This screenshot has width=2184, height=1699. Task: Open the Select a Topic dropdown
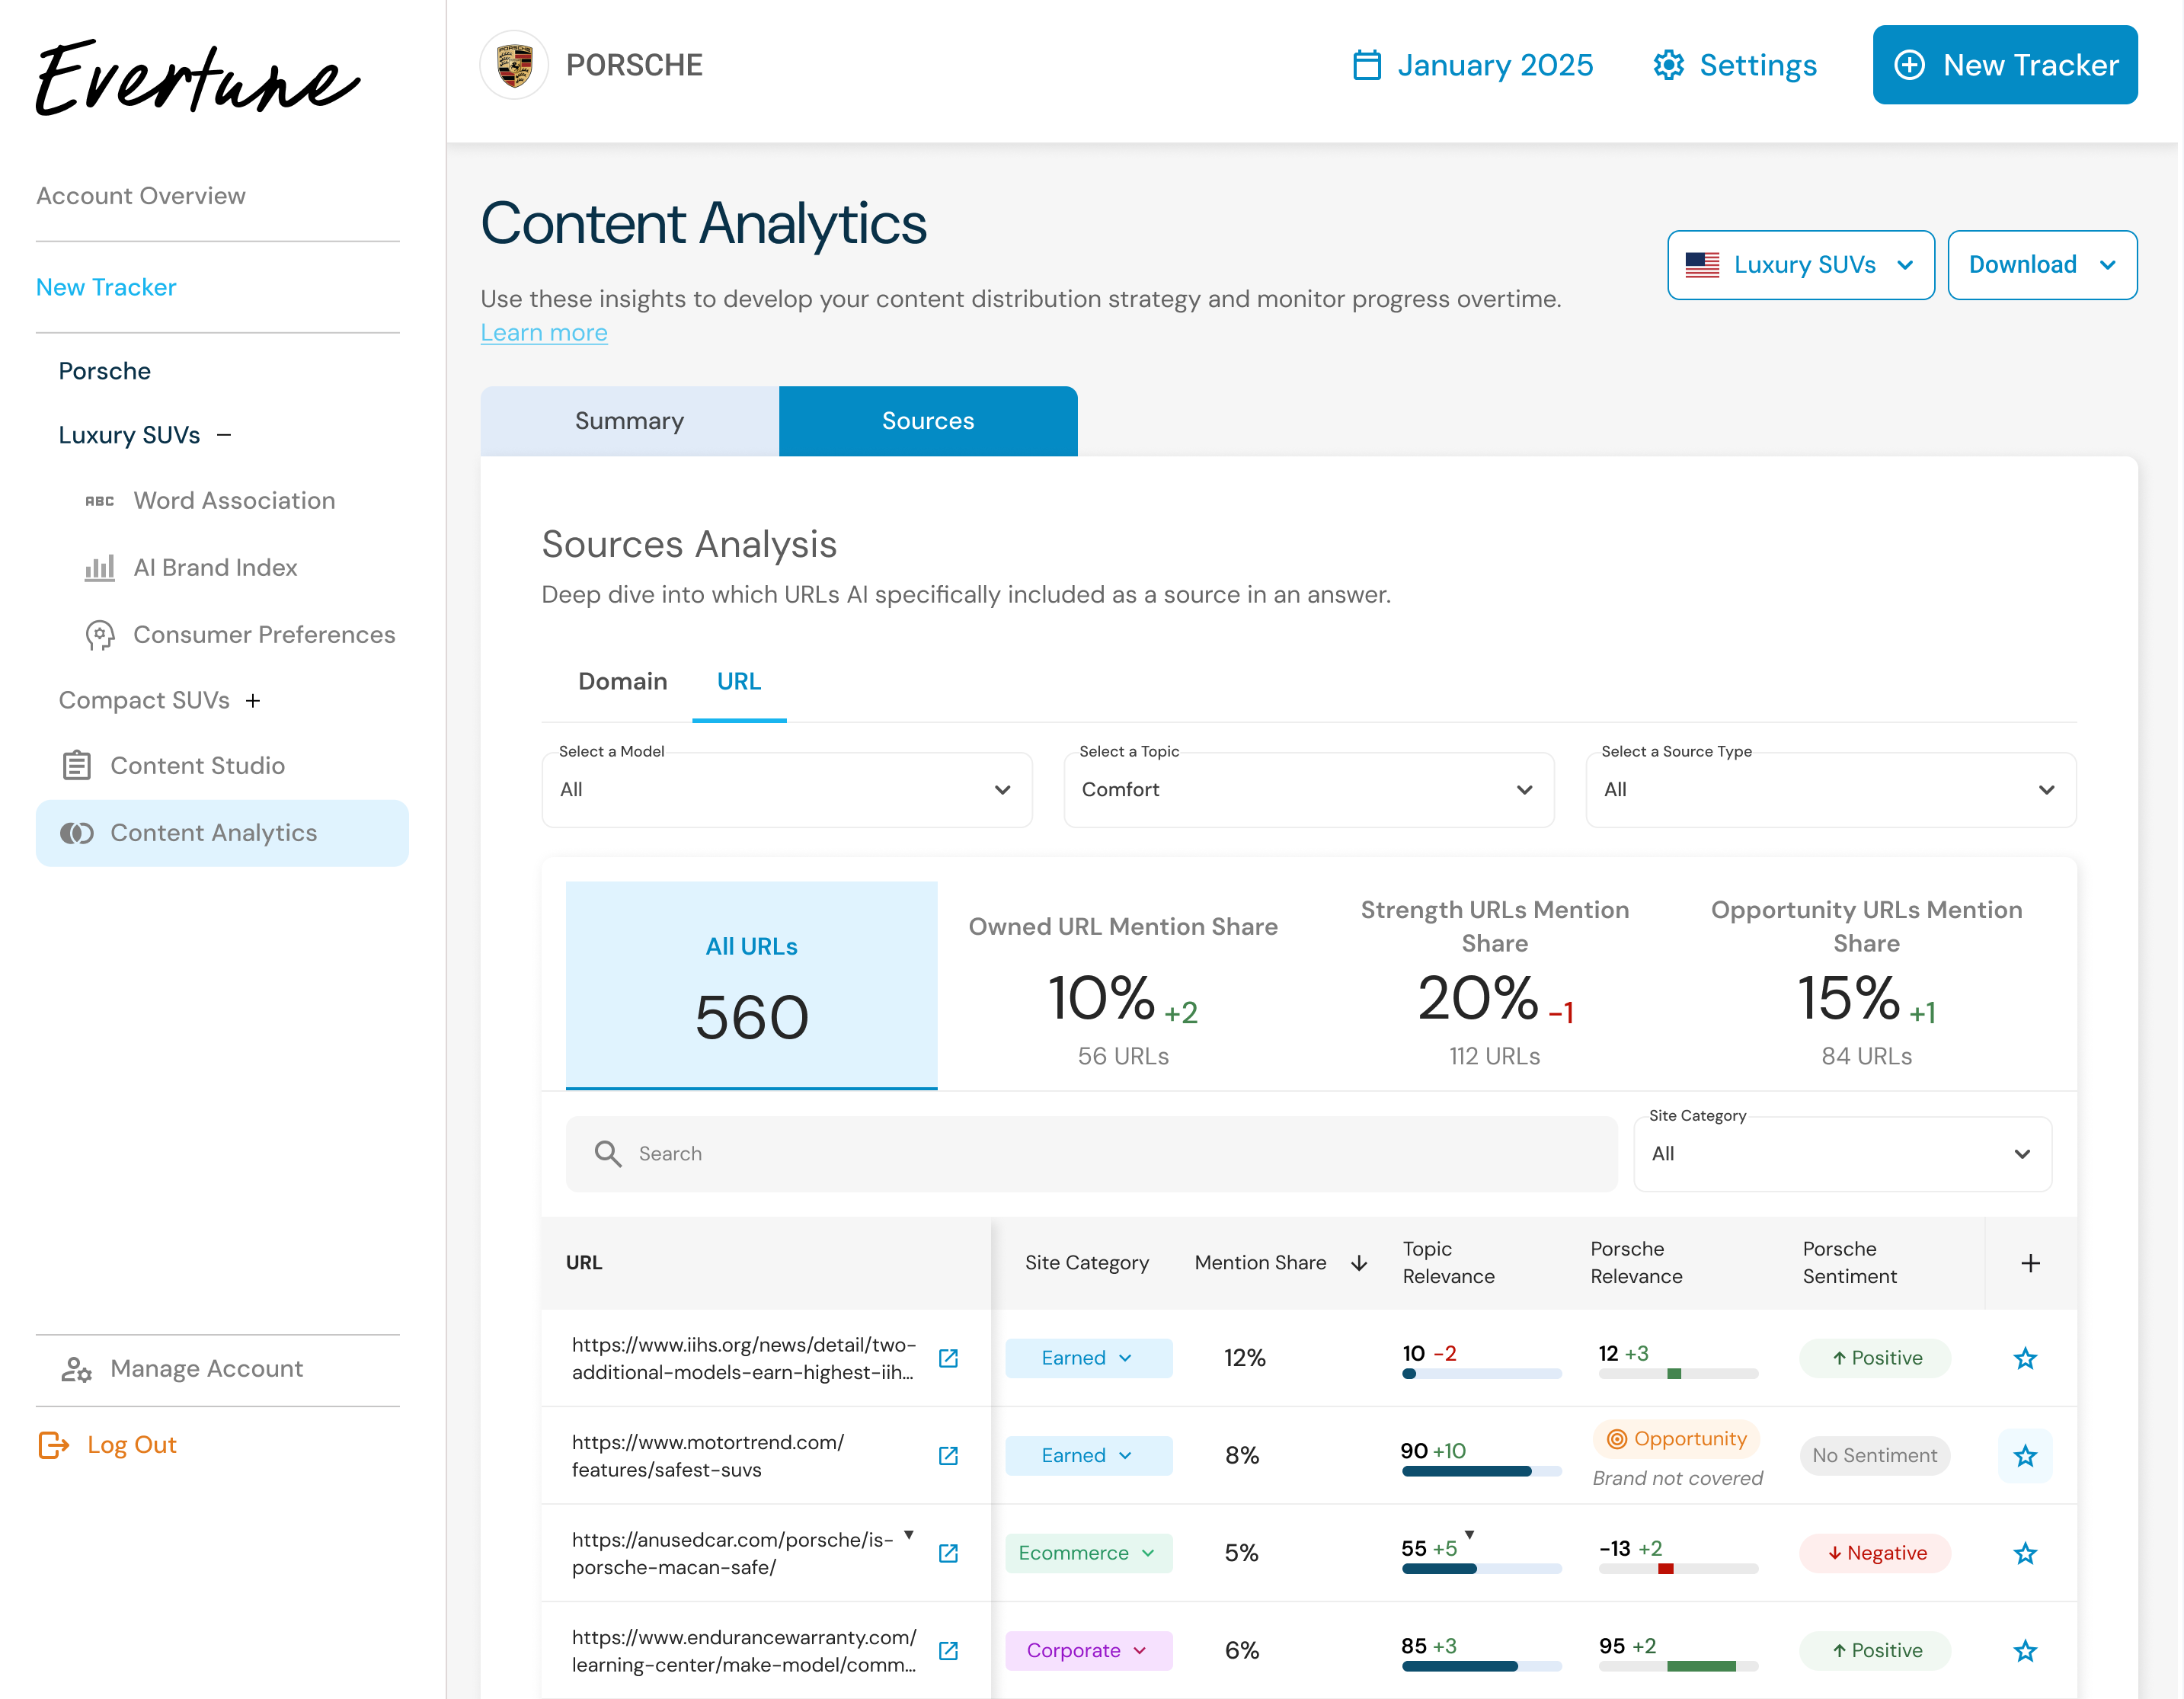point(1308,790)
